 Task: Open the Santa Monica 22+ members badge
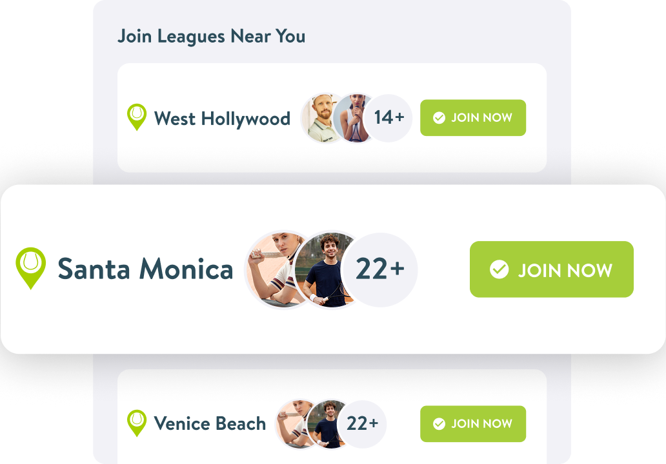[x=380, y=269]
